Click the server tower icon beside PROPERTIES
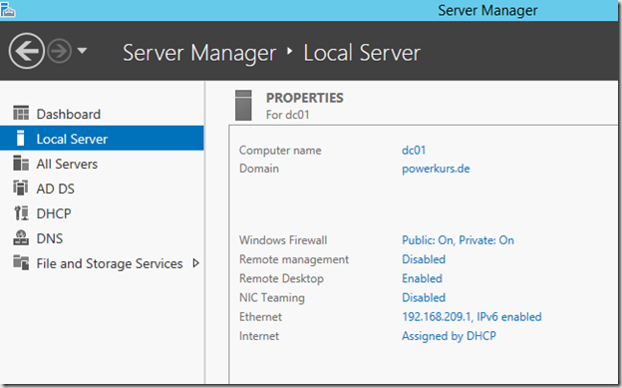This screenshot has height=388, width=622. tap(243, 106)
